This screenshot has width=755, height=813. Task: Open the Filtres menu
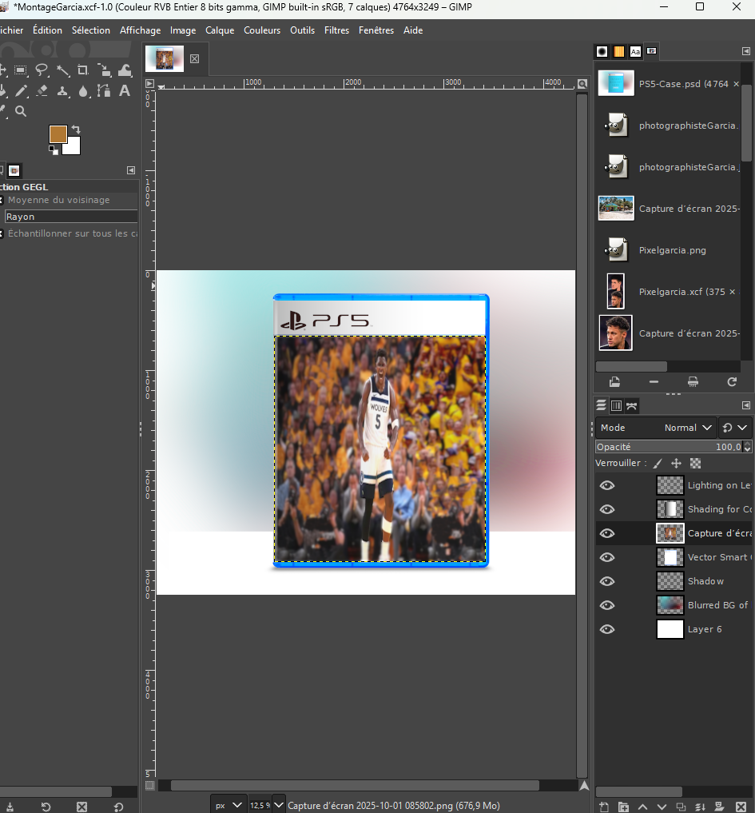click(336, 30)
